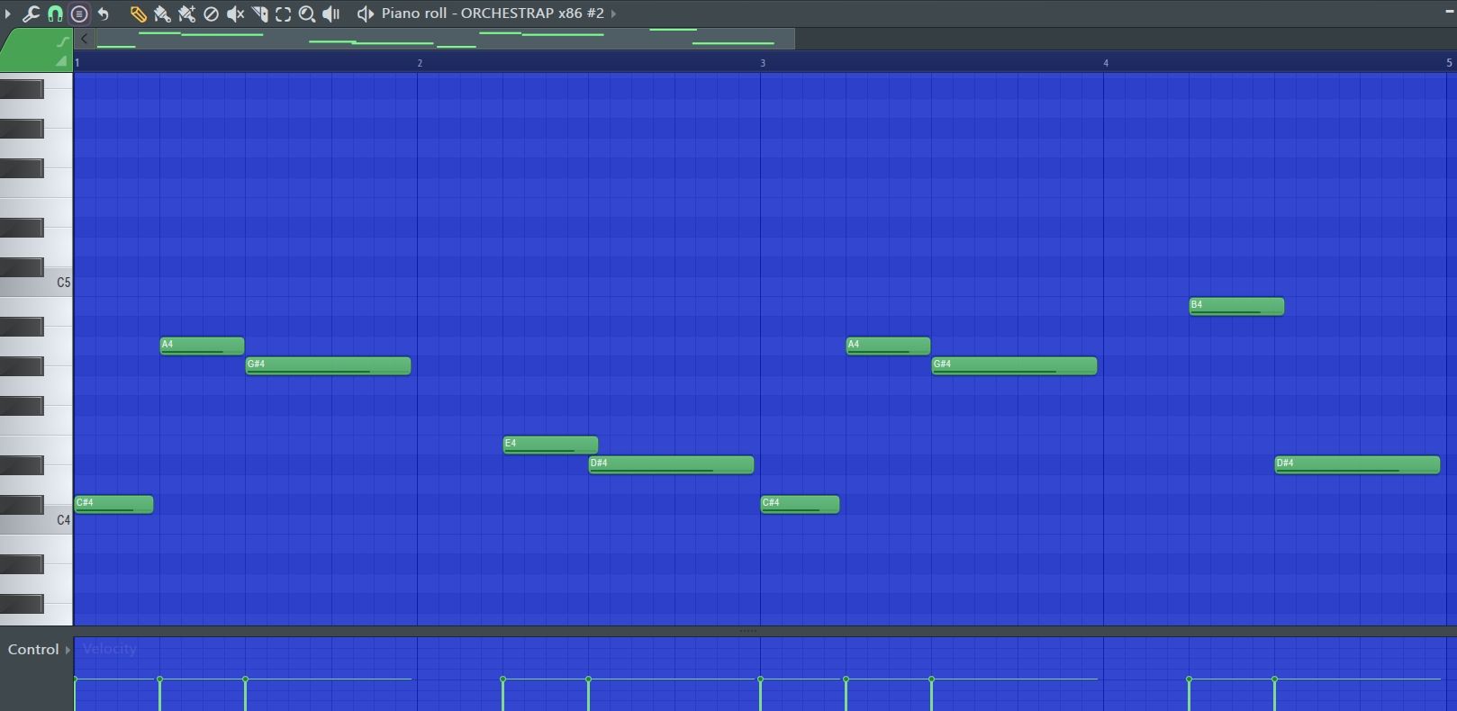Toggle the magnet snap-to-grid option
This screenshot has width=1457, height=711.
55,13
